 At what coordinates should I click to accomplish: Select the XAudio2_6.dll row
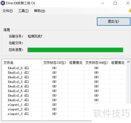pos(64,95)
